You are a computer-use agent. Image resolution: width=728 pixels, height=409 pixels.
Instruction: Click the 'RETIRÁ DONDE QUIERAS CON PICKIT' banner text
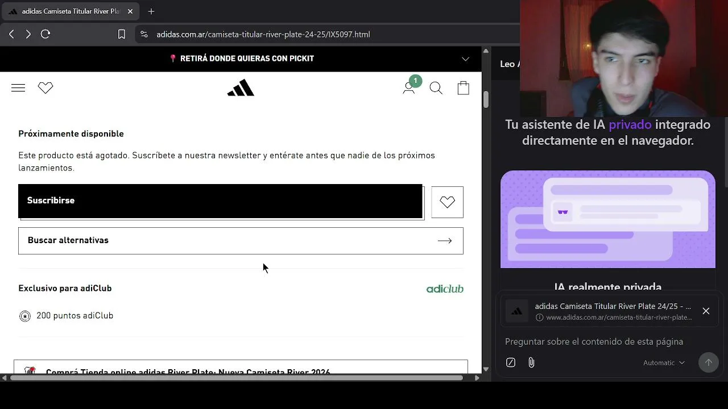247,59
